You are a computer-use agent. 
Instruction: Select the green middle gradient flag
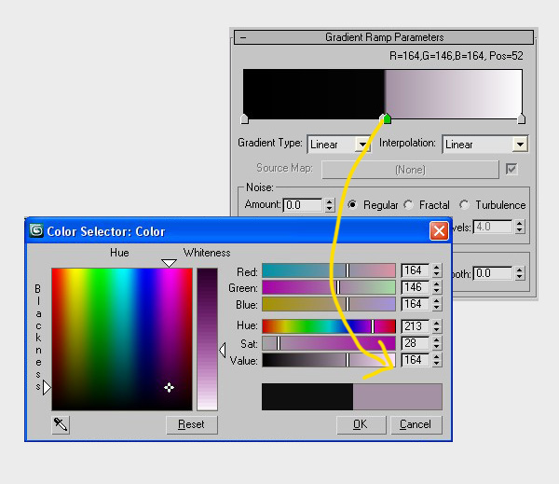point(387,118)
